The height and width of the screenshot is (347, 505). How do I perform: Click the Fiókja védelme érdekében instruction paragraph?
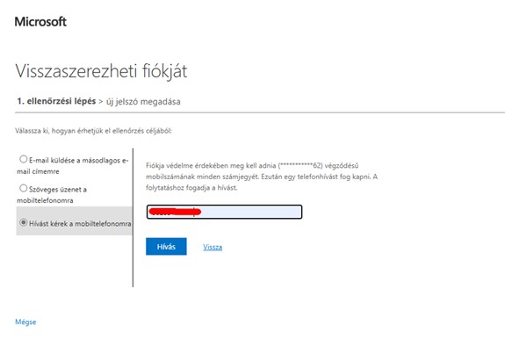click(262, 177)
